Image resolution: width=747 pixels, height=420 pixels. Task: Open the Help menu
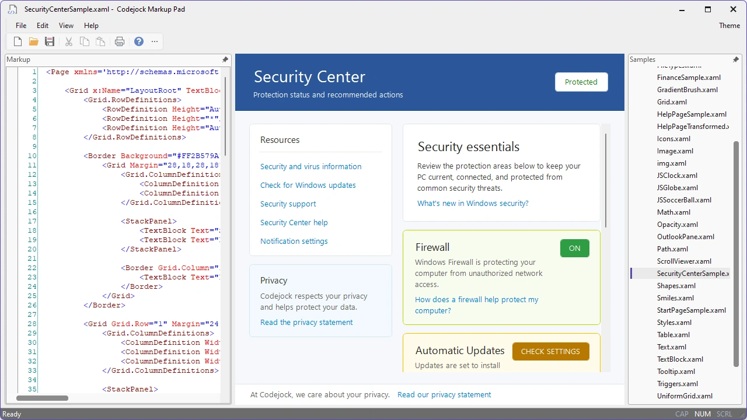(x=91, y=26)
